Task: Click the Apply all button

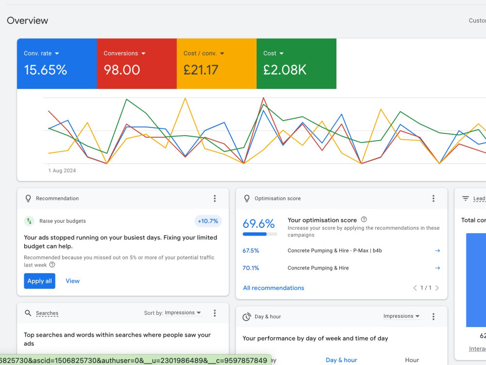Action: [40, 281]
